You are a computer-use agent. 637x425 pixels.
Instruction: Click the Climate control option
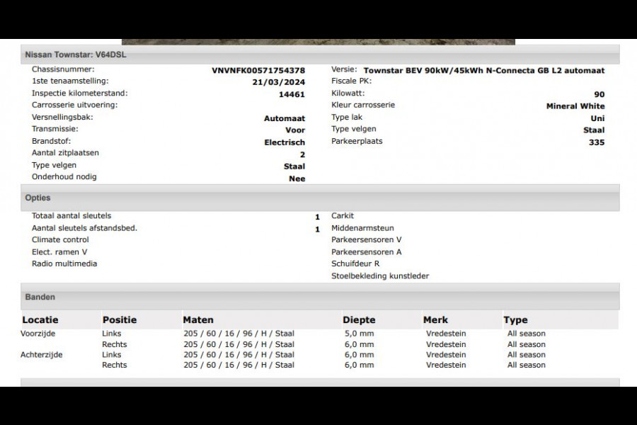pos(60,240)
